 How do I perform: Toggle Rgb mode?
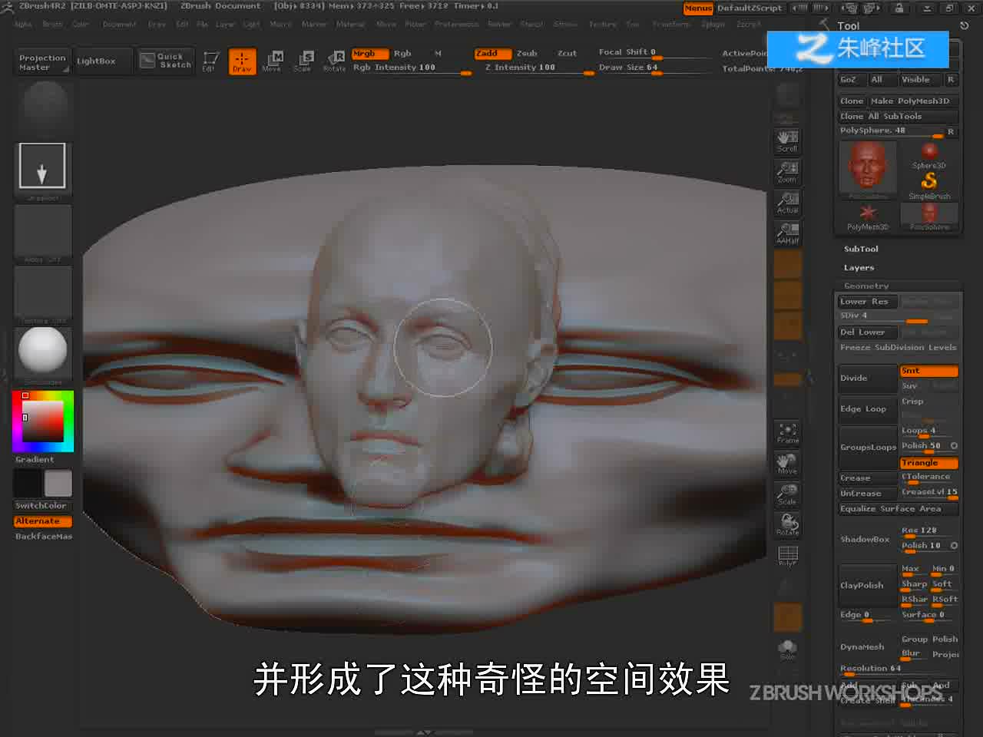coord(402,54)
